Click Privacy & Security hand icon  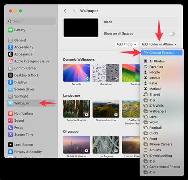click(10, 151)
